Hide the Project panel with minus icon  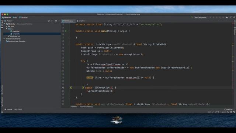(x=59, y=21)
